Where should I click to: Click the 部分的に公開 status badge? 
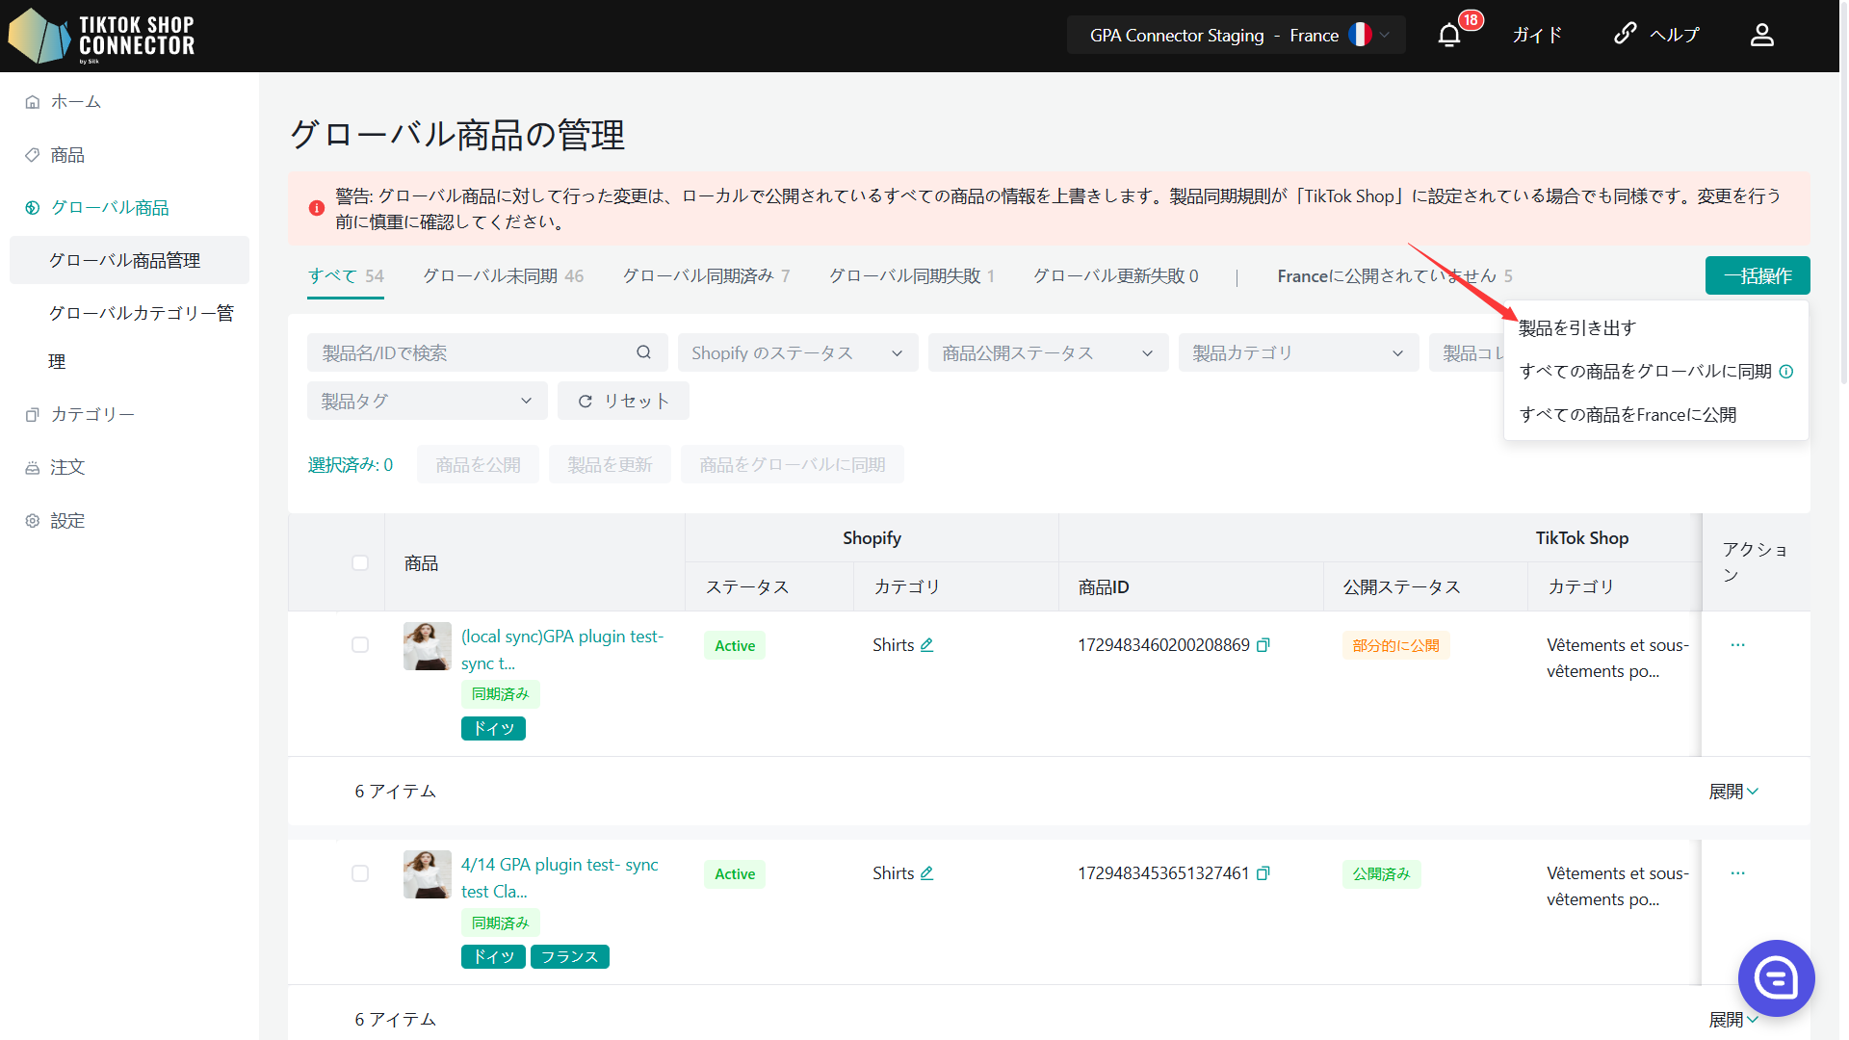(1395, 645)
